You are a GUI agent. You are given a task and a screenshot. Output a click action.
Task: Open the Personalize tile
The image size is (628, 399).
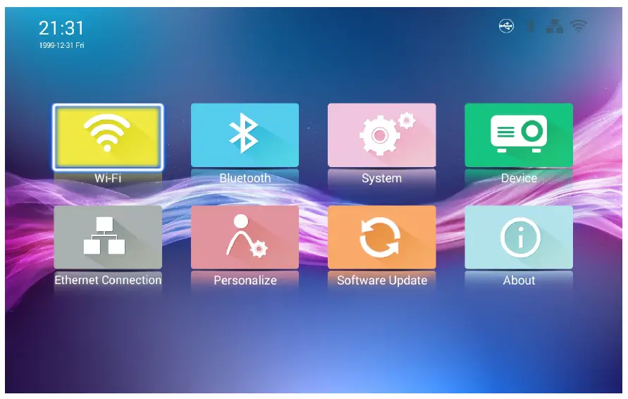245,237
